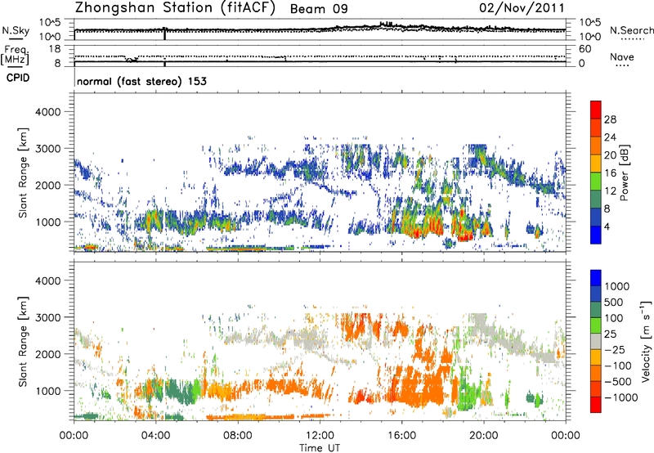Image resolution: width=654 pixels, height=453 pixels.
Task: Click 'normal (fast stereo) 153' text
Action: click(x=141, y=81)
